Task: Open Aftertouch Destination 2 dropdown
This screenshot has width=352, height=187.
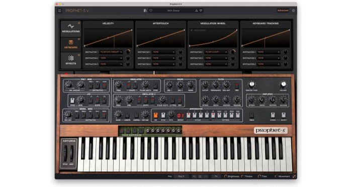Action: click(x=163, y=58)
